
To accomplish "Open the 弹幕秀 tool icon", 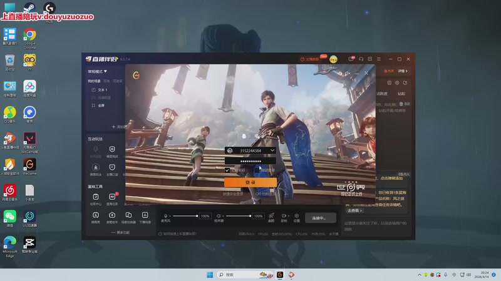I will [96, 216].
